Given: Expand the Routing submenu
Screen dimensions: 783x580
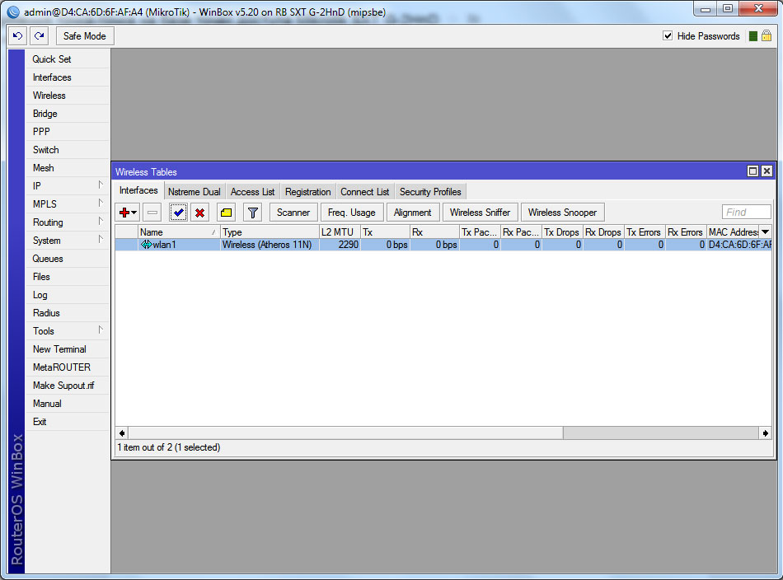Looking at the screenshot, I should [x=68, y=222].
